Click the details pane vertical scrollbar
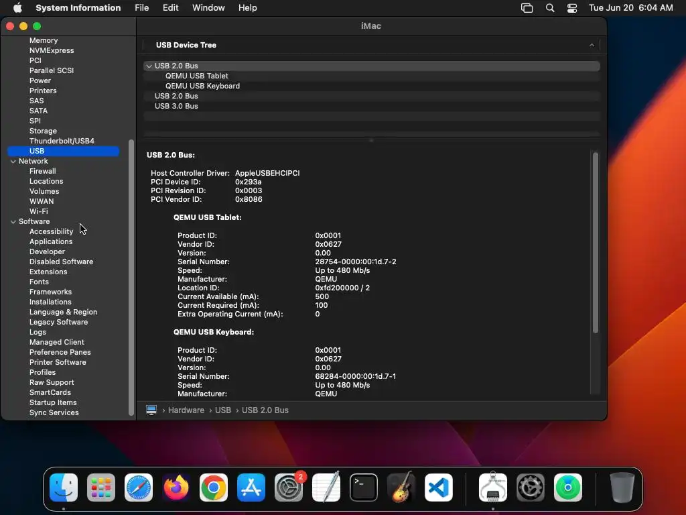686x515 pixels. [x=595, y=243]
